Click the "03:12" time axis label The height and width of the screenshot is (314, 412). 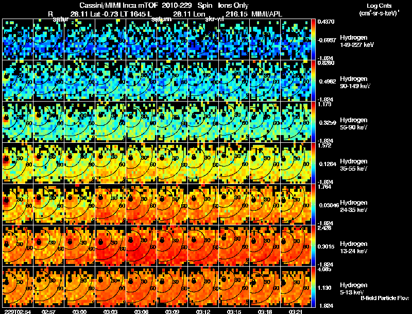[x=203, y=312]
